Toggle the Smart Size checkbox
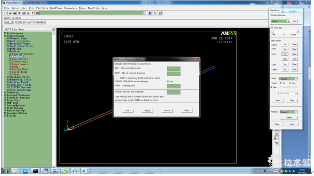Screen dimensions: 314x176 point(272,28)
